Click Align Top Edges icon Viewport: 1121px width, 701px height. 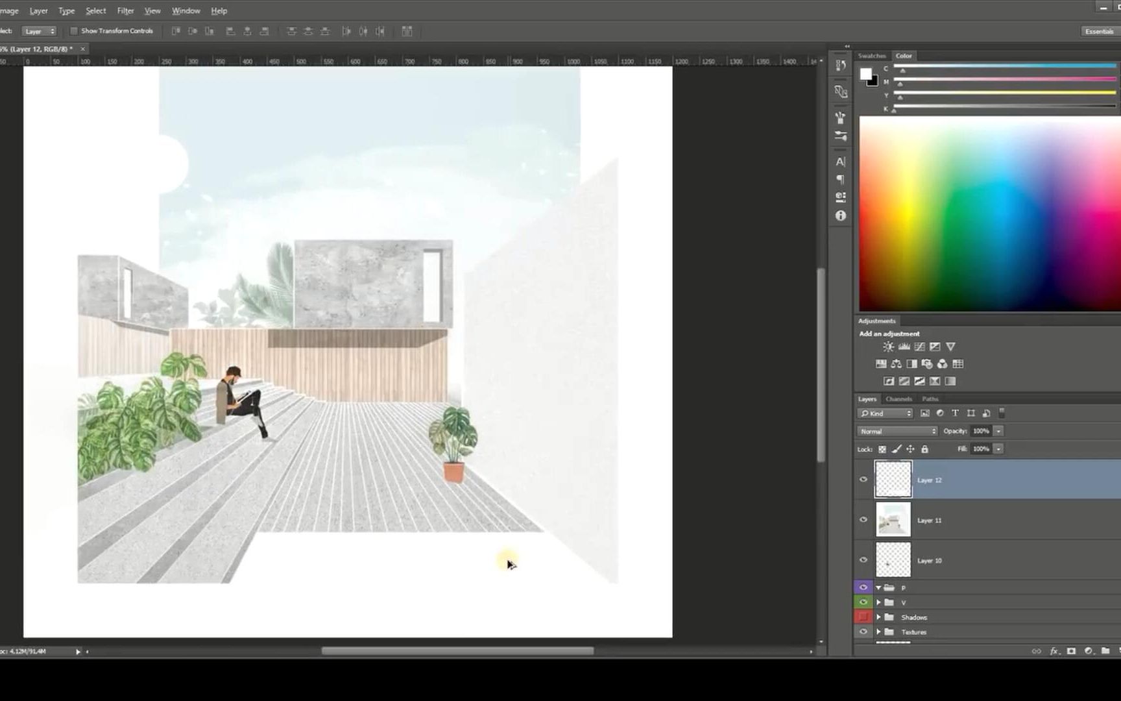click(x=176, y=31)
